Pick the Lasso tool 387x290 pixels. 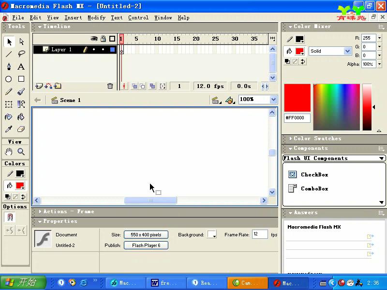(21, 54)
